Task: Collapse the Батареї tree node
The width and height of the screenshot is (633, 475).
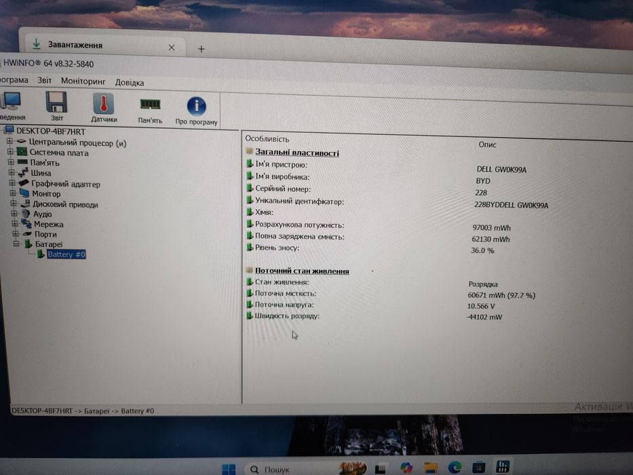Action: [16, 244]
